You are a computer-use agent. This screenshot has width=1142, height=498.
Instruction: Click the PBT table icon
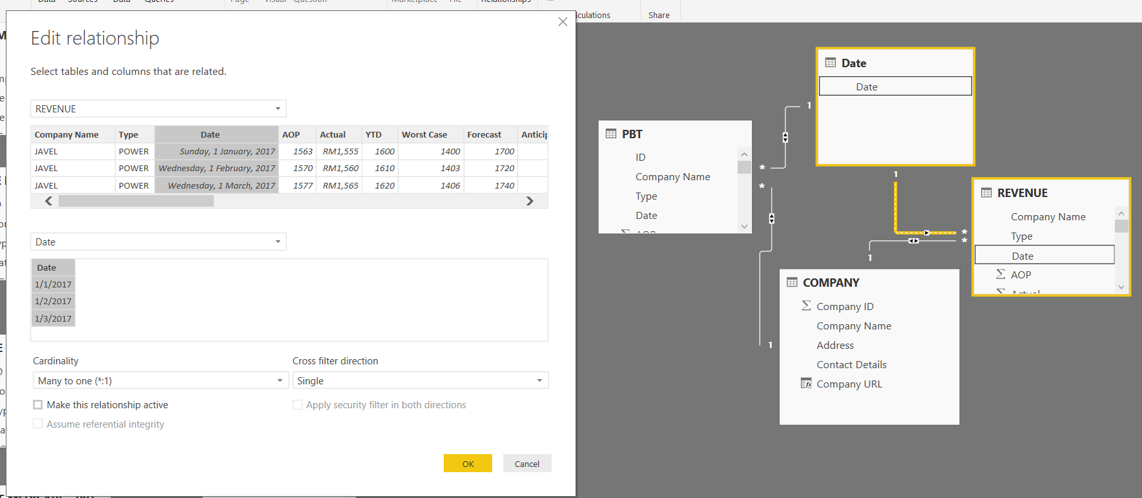coord(611,134)
